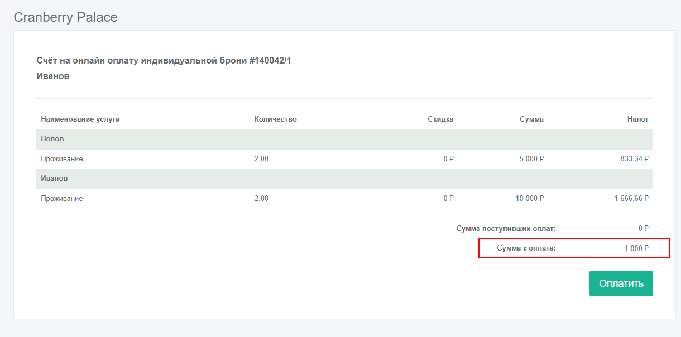Screen dimensions: 681x337
Task: Click the Налог column header
Action: pyautogui.click(x=637, y=119)
